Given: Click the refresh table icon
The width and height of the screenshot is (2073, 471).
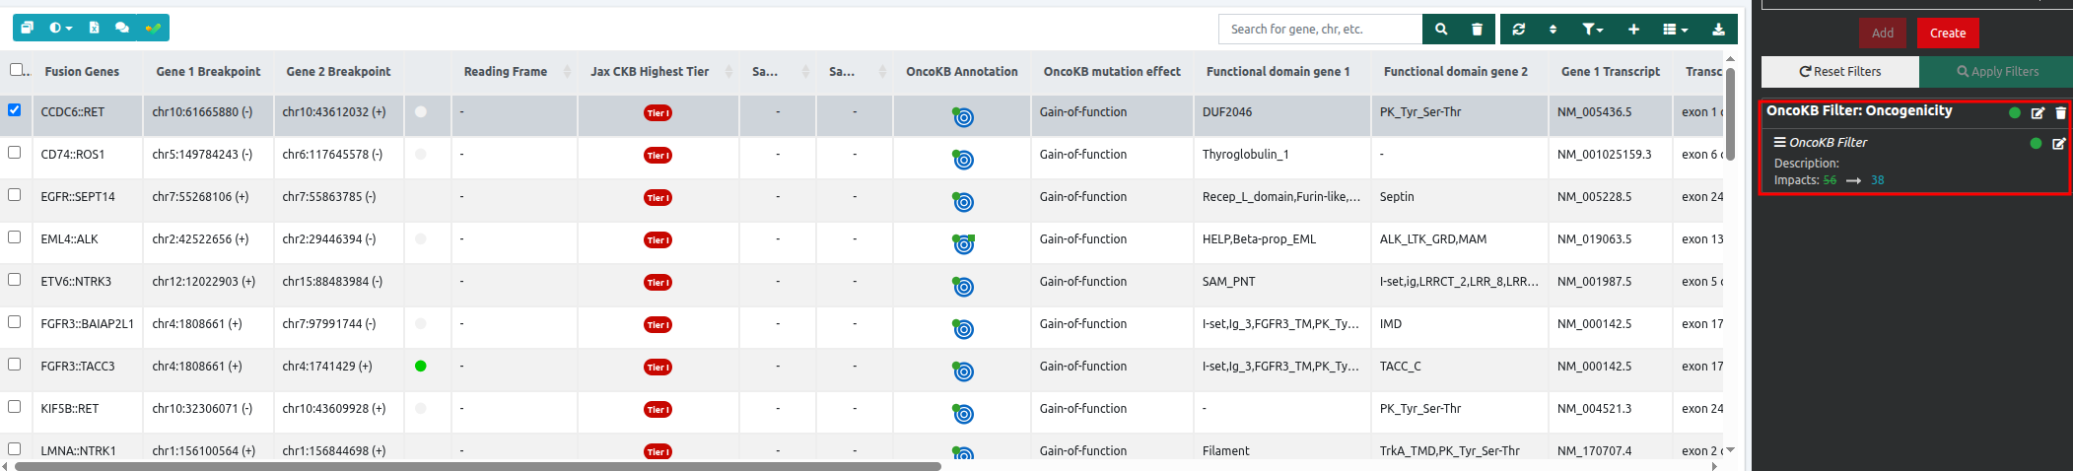Looking at the screenshot, I should (x=1519, y=30).
